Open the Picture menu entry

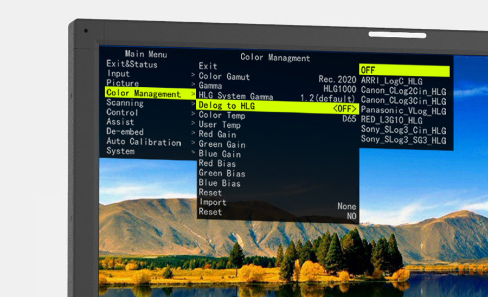point(123,83)
